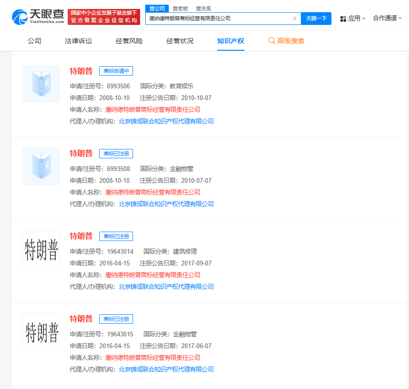The height and width of the screenshot is (389, 409).
Task: Select the 知识产权 tab
Action: (230, 41)
